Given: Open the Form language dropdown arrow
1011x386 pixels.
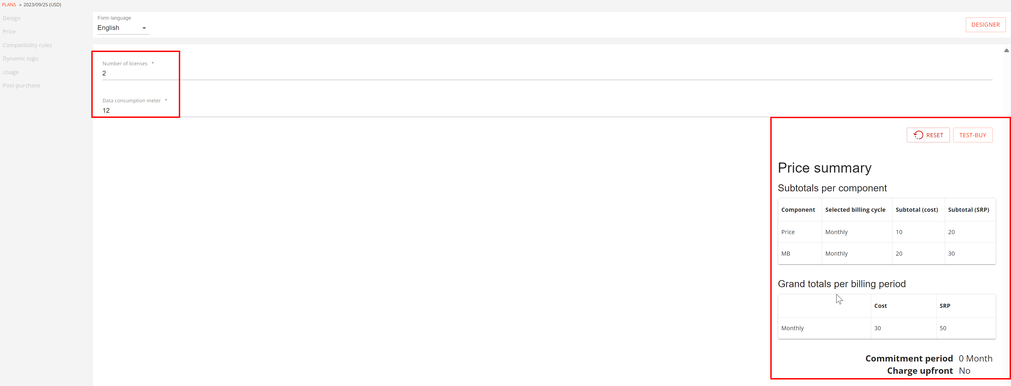Looking at the screenshot, I should [x=144, y=28].
